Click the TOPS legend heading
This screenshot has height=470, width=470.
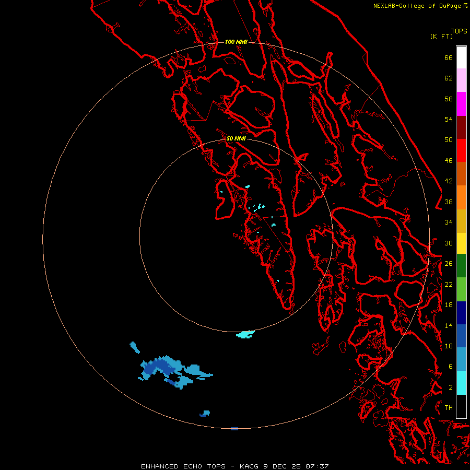coord(459,31)
